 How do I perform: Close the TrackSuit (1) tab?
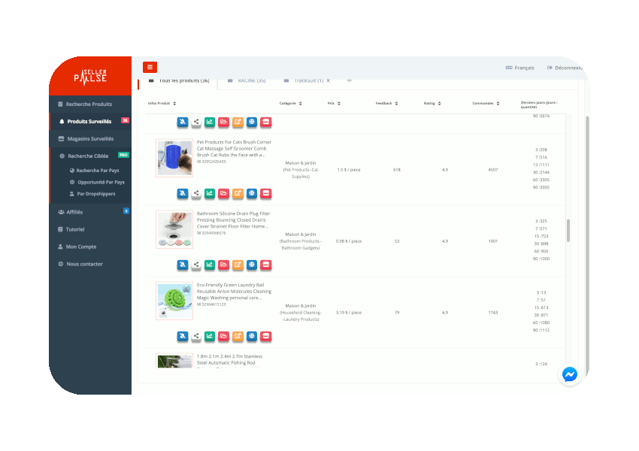click(328, 80)
